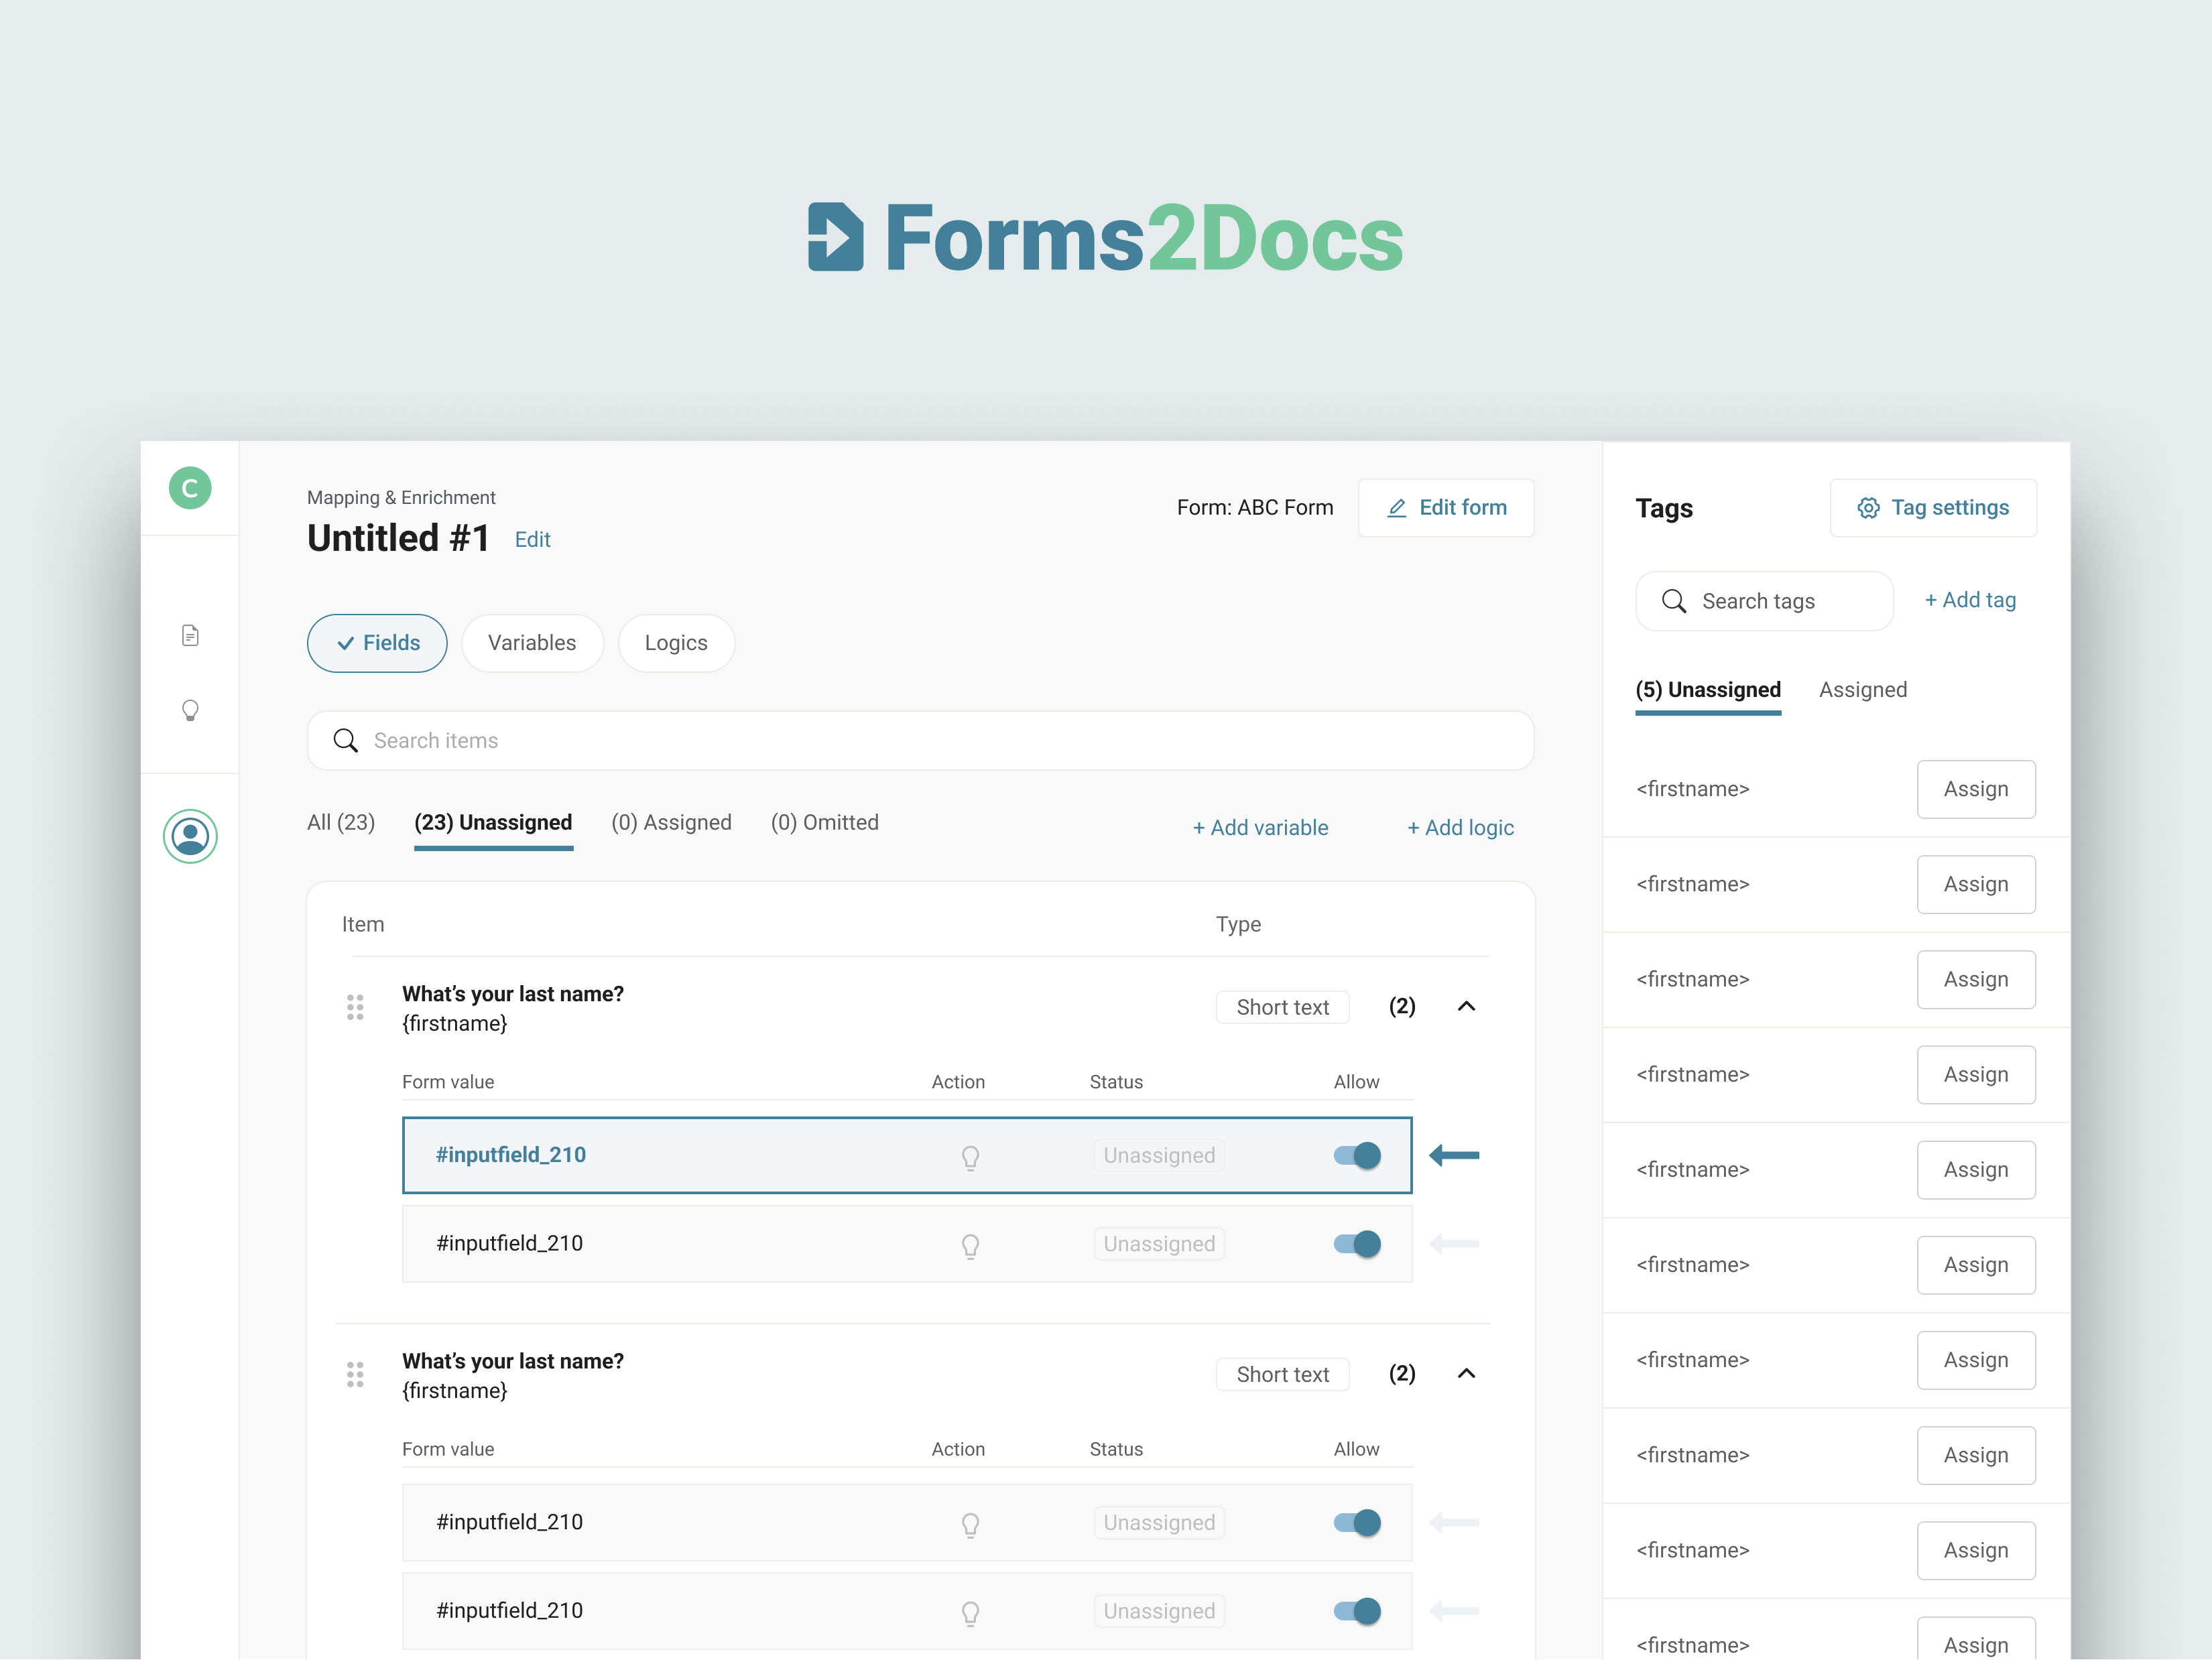Click Assign for the ninth <firstname> tag
Viewport: 2212px width, 1660px height.
pos(1976,1551)
